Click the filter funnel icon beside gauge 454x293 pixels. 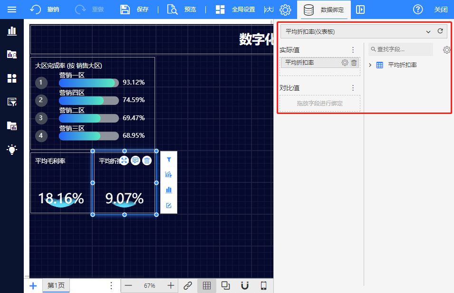[168, 160]
